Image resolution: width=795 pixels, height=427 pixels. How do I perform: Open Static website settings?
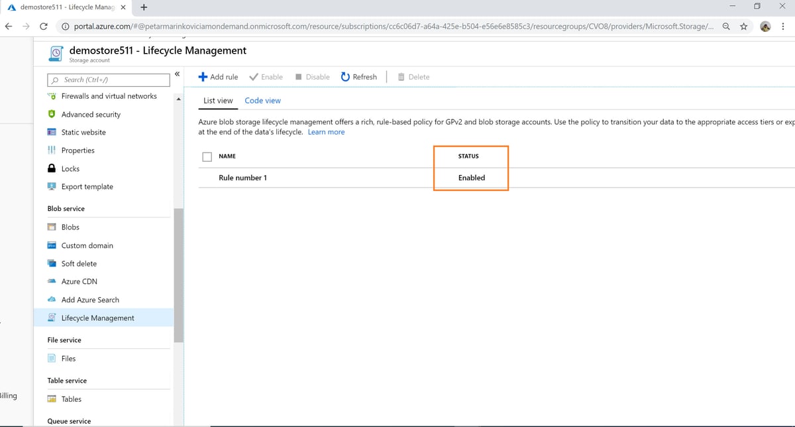(x=83, y=132)
